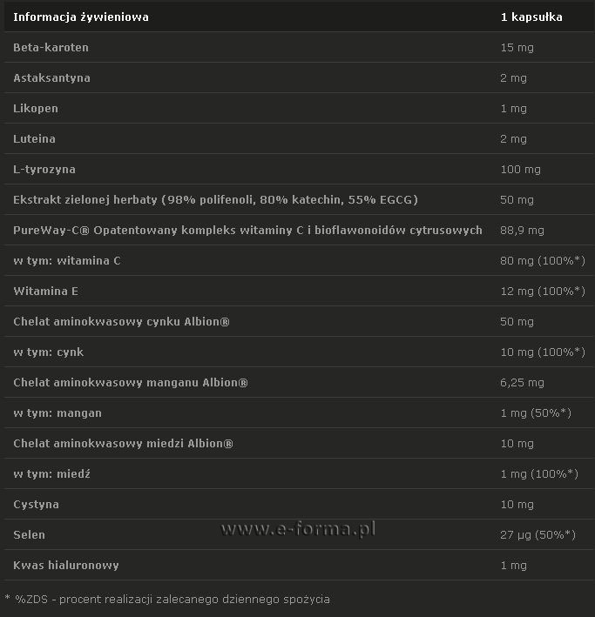Select the 1 kapsułka column header
This screenshot has height=617, width=595.
[x=531, y=17]
